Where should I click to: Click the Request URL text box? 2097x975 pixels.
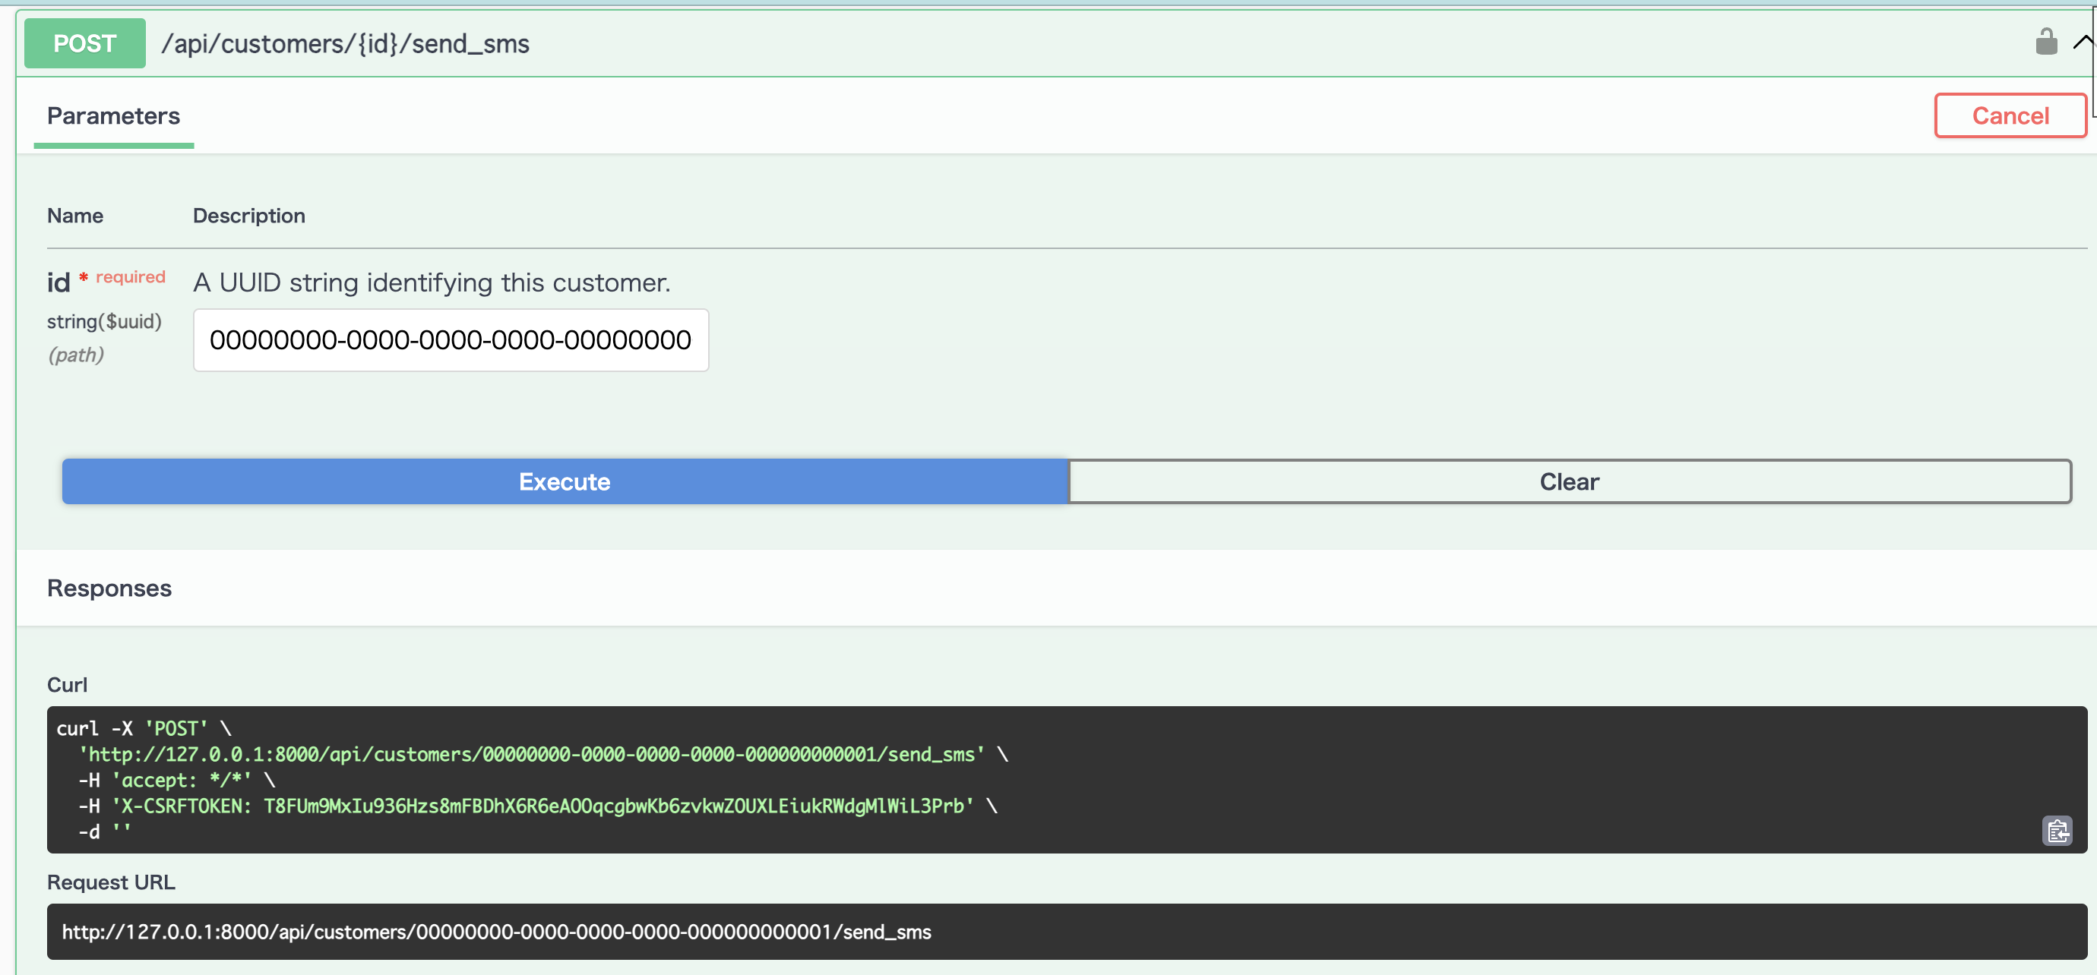click(x=497, y=932)
